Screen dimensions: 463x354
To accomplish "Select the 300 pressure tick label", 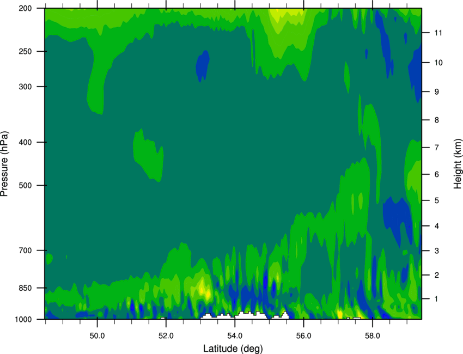I will tap(25, 87).
